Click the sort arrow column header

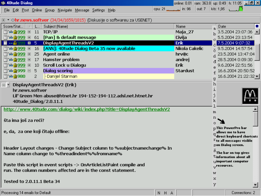coord(29,26)
